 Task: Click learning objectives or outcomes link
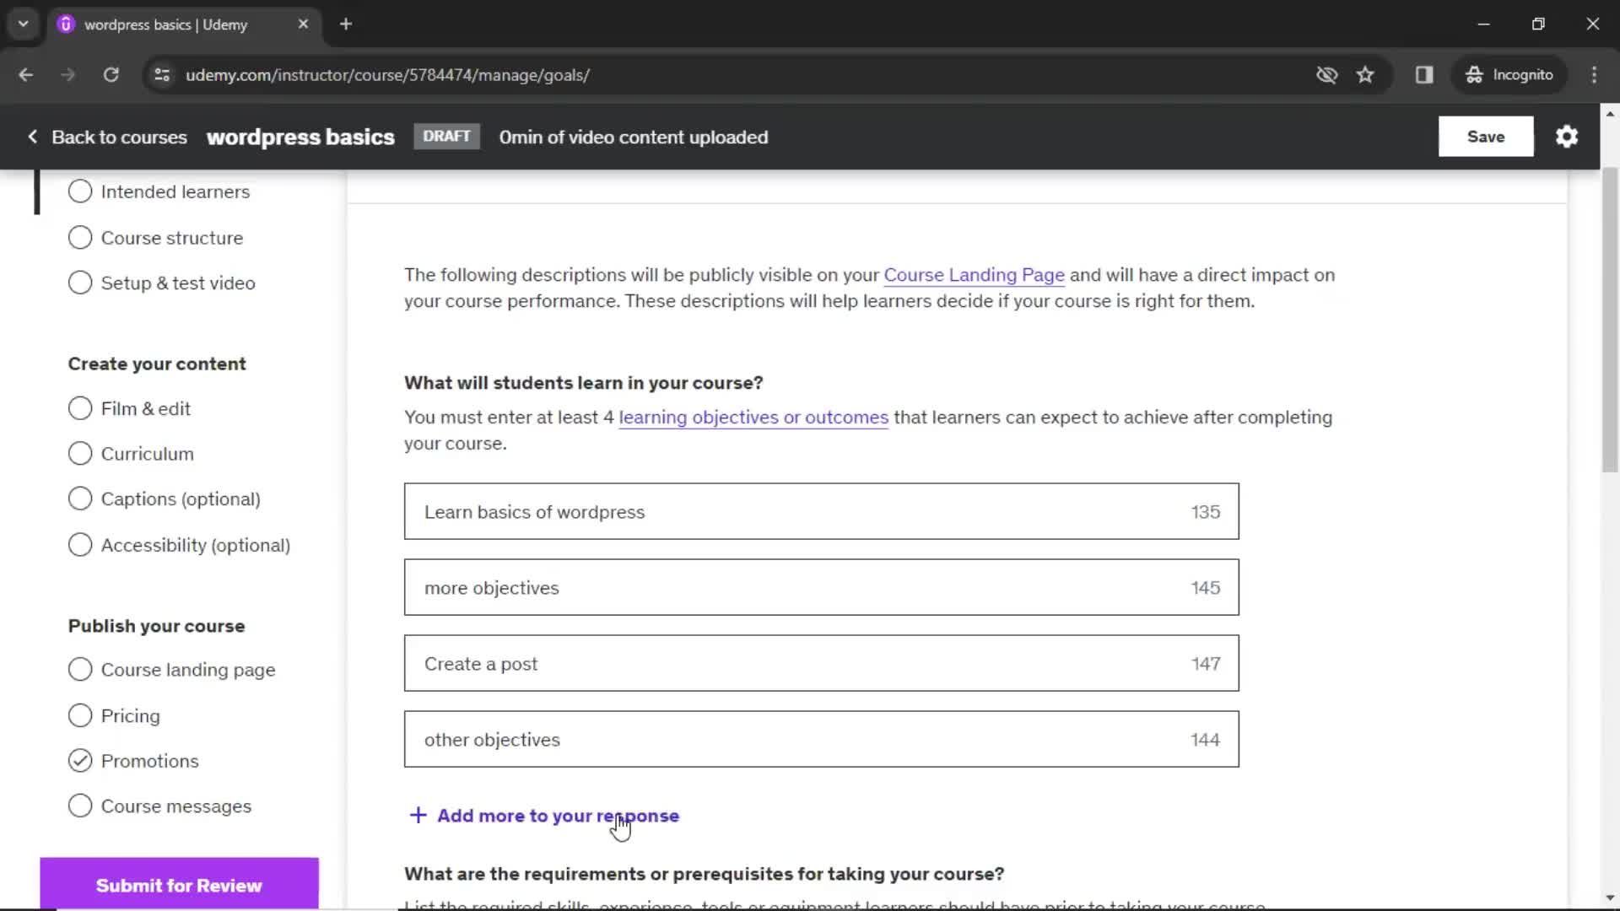(x=753, y=418)
